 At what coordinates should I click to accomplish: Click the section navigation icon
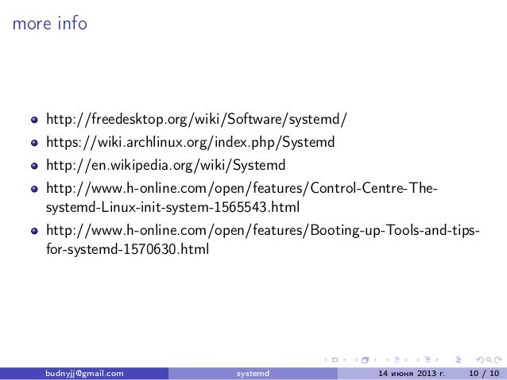(428, 359)
